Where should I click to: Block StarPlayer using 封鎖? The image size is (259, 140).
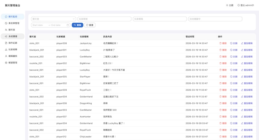coord(234,76)
